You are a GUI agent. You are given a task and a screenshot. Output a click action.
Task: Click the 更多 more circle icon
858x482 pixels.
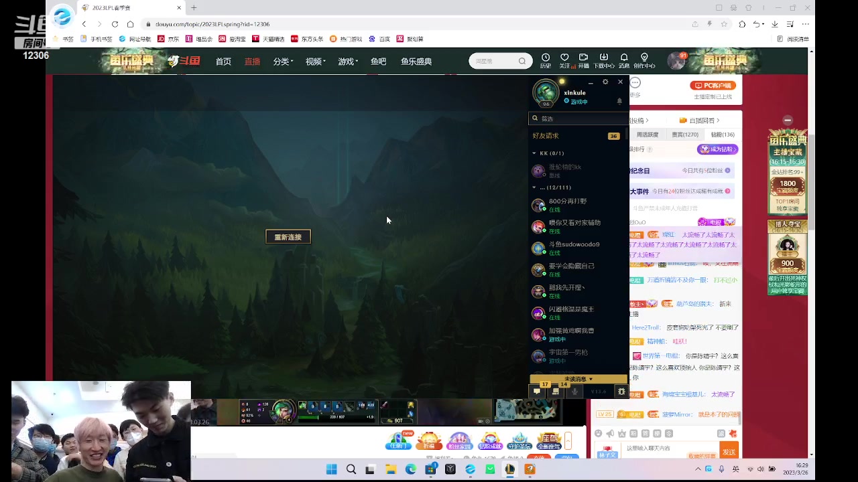coord(635,82)
